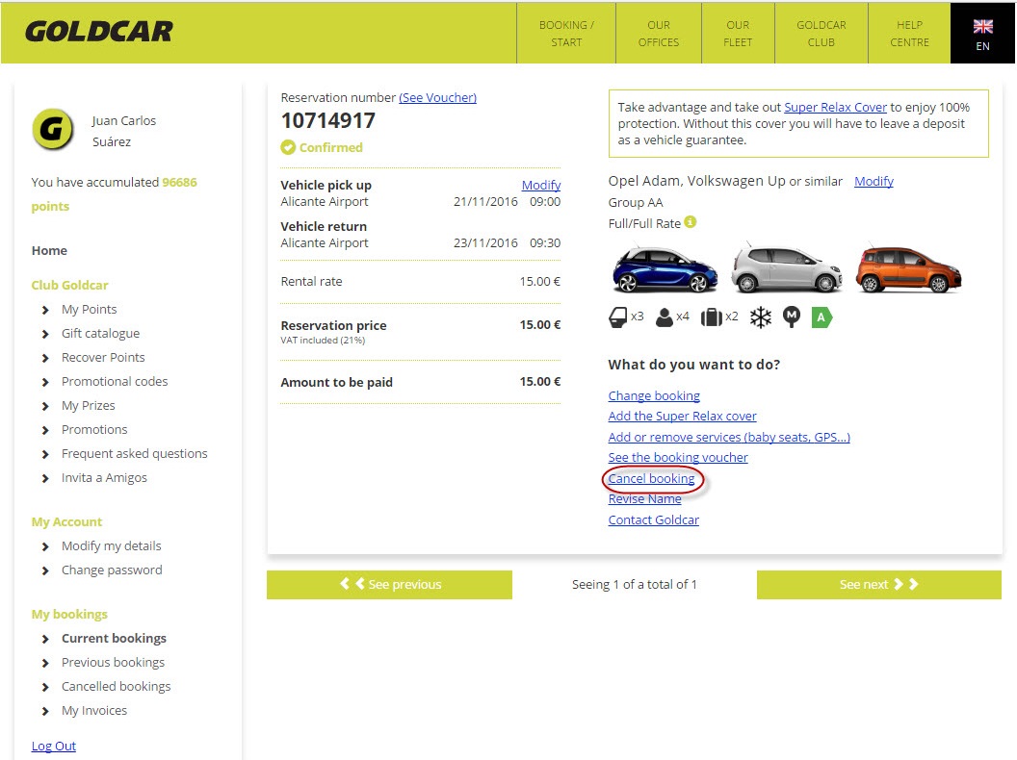Open the Club Goldcar section heading
This screenshot has width=1017, height=760.
click(69, 285)
